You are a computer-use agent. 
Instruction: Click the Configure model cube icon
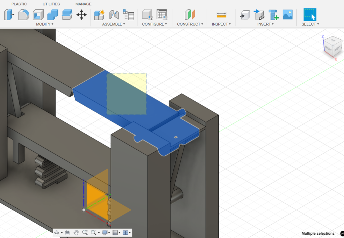pos(147,15)
